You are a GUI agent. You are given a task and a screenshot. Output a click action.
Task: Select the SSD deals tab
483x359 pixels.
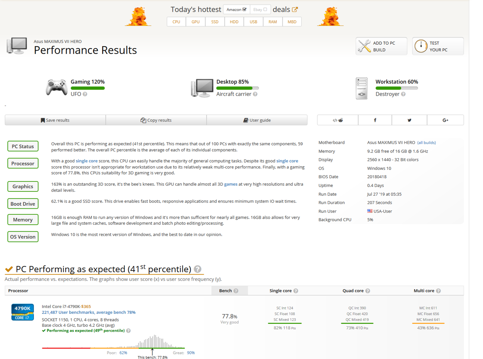[x=215, y=22]
